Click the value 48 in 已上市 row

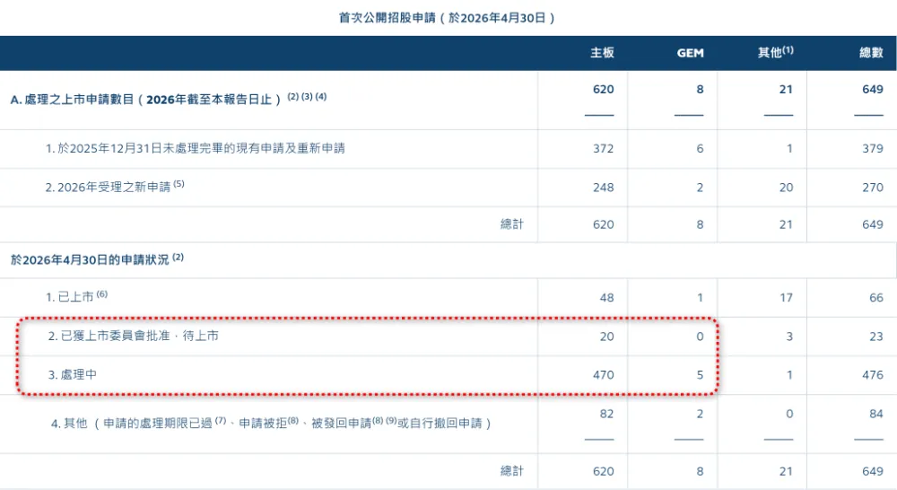607,298
